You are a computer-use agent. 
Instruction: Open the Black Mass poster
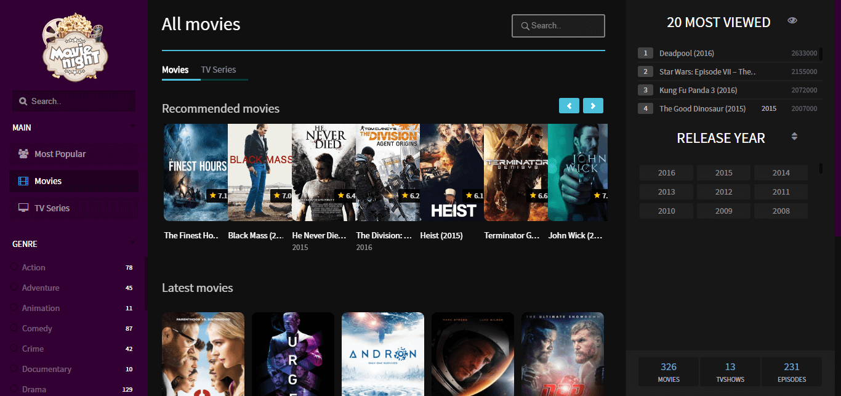pyautogui.click(x=260, y=172)
